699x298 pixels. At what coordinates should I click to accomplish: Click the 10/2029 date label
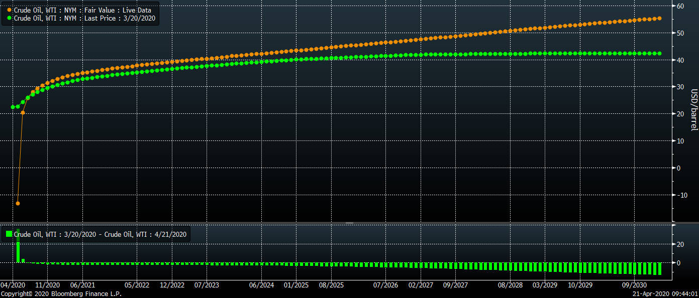click(579, 285)
